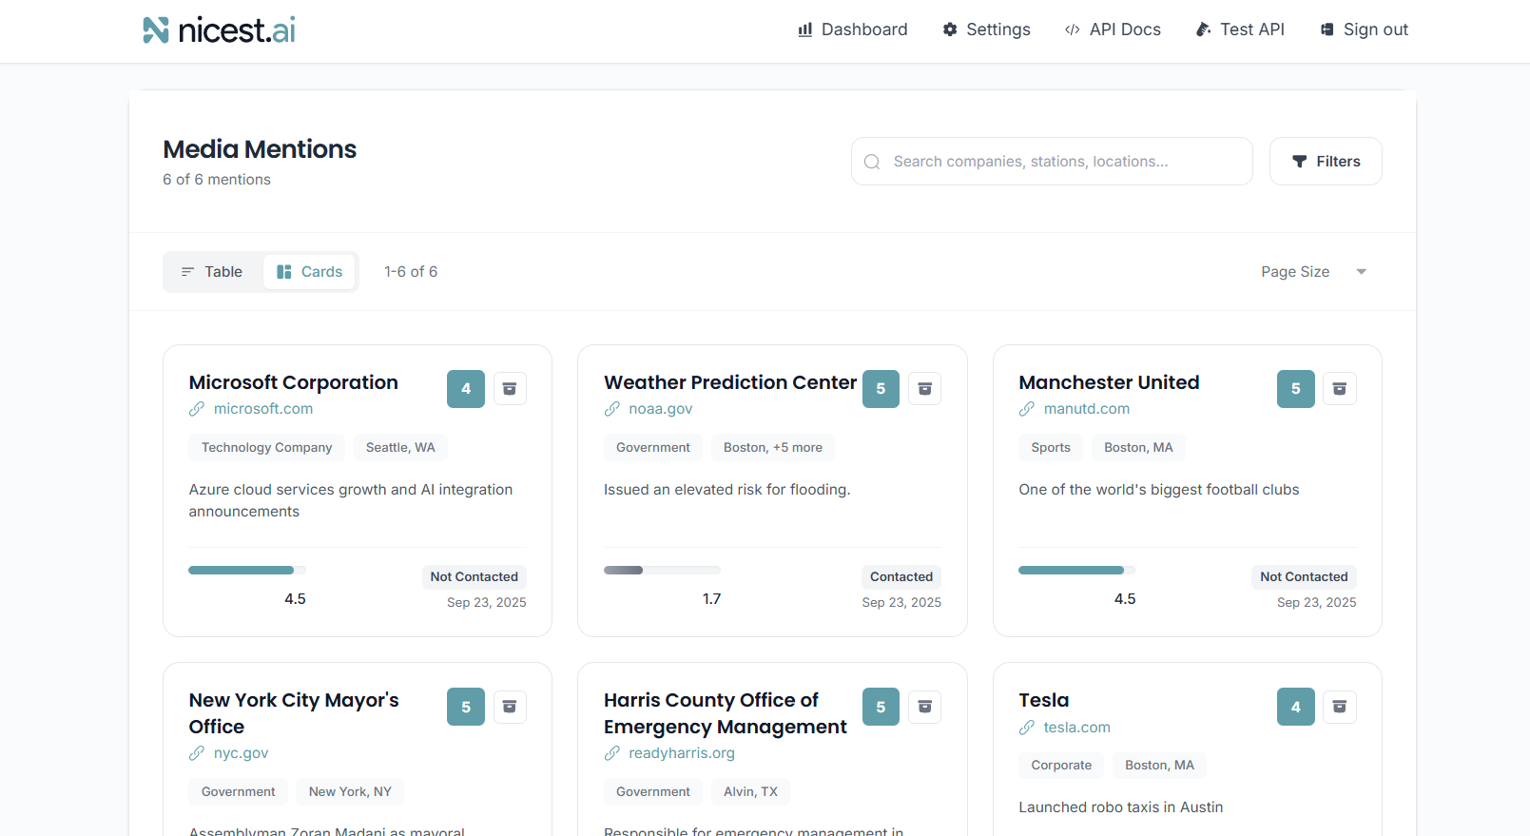Click the link icon beside nyc.gov
The width and height of the screenshot is (1530, 836).
tap(197, 753)
